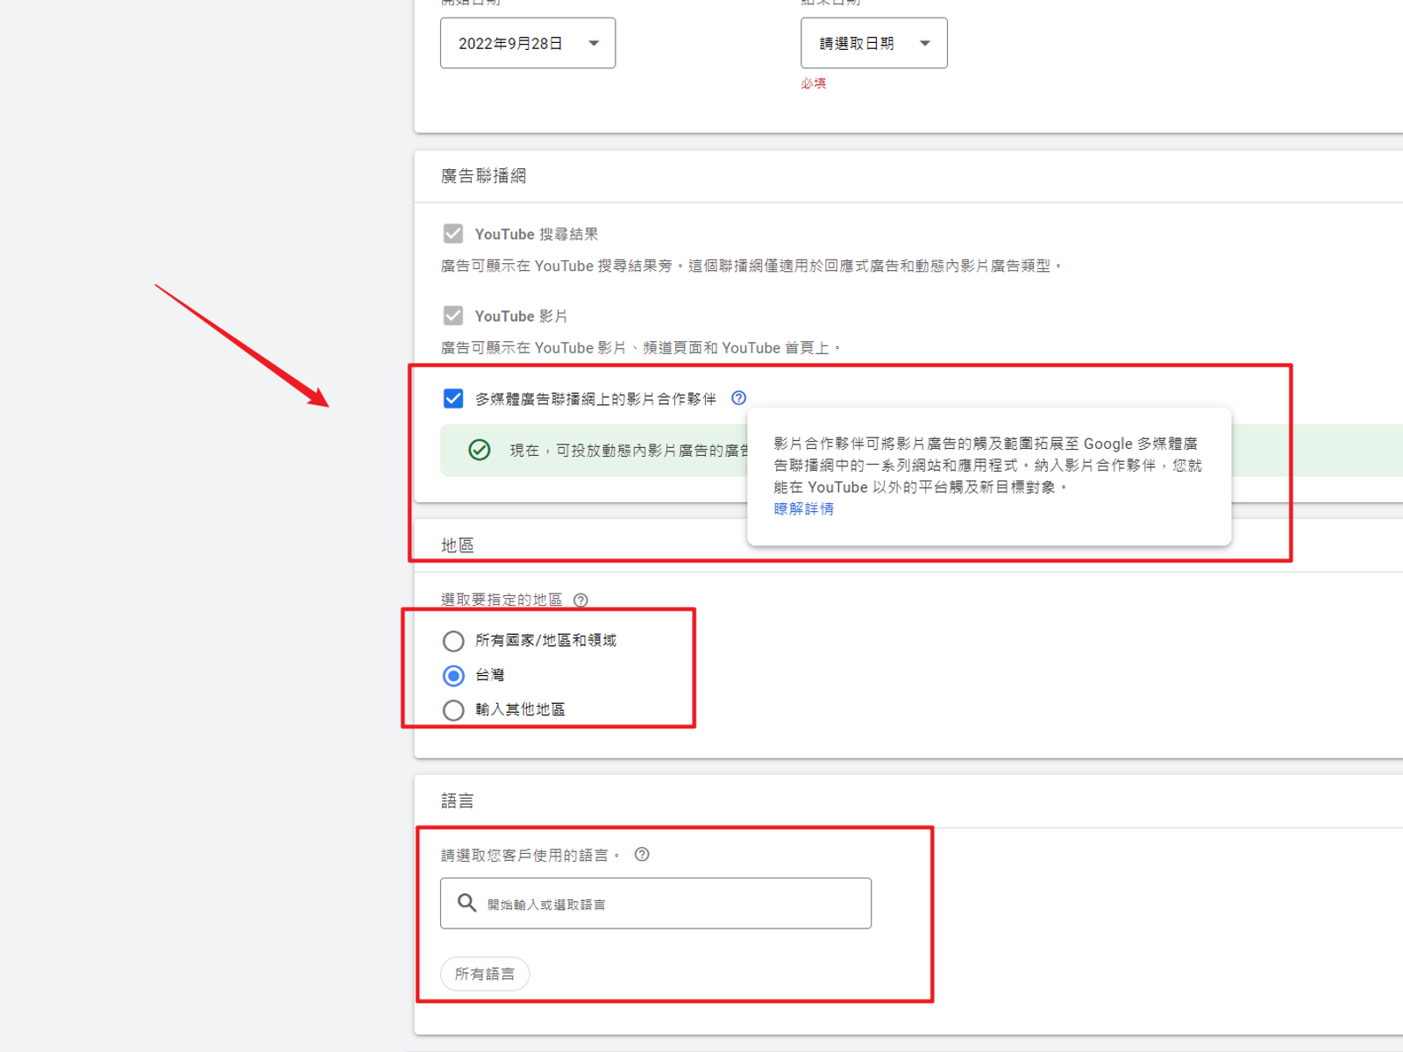Click the 廣告聯播網 section heading
Viewport: 1403px width, 1052px height.
[483, 176]
